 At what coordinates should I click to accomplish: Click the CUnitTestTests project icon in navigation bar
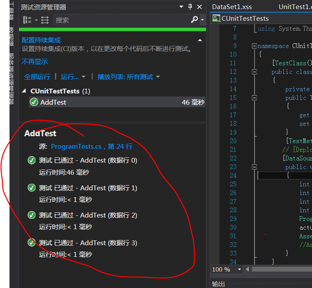[216, 18]
